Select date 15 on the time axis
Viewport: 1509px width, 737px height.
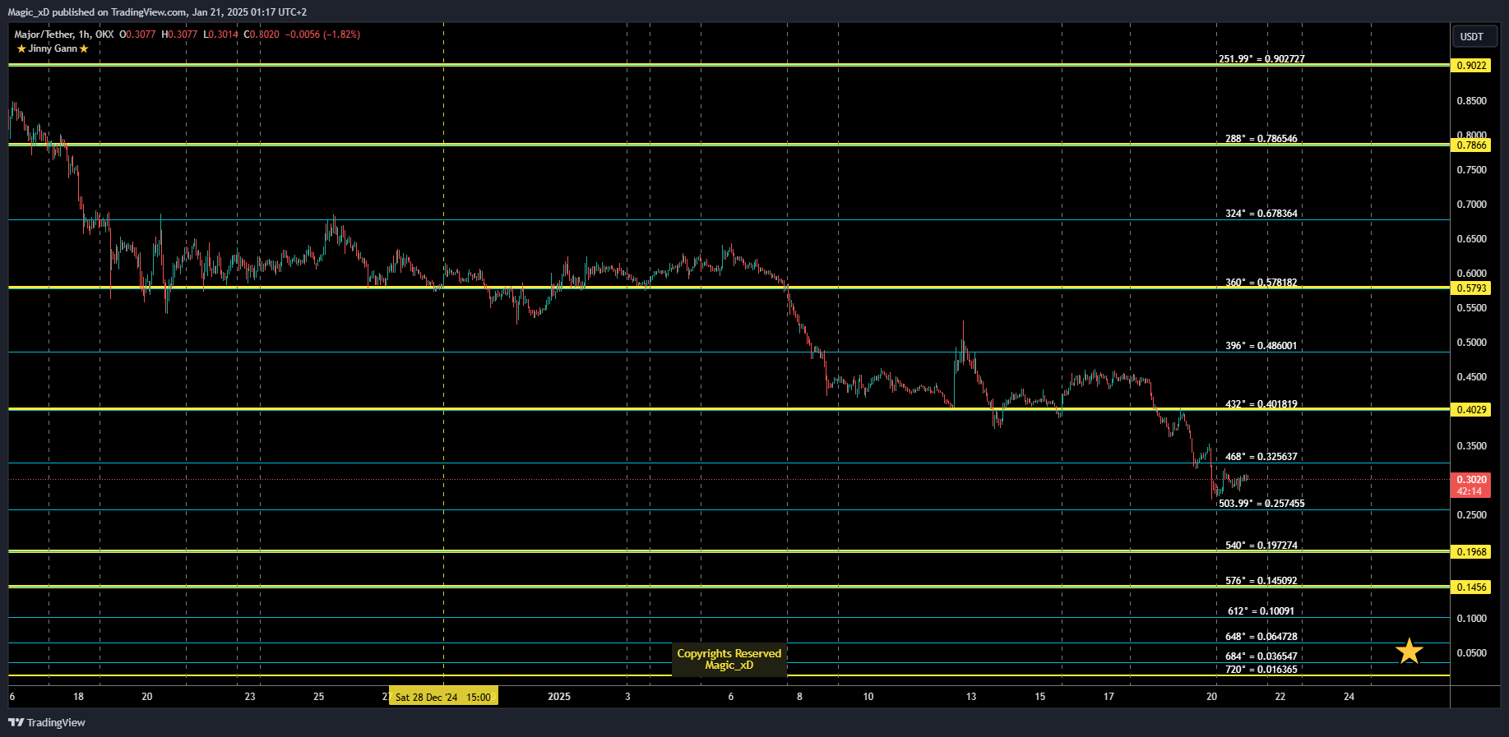coord(1040,697)
